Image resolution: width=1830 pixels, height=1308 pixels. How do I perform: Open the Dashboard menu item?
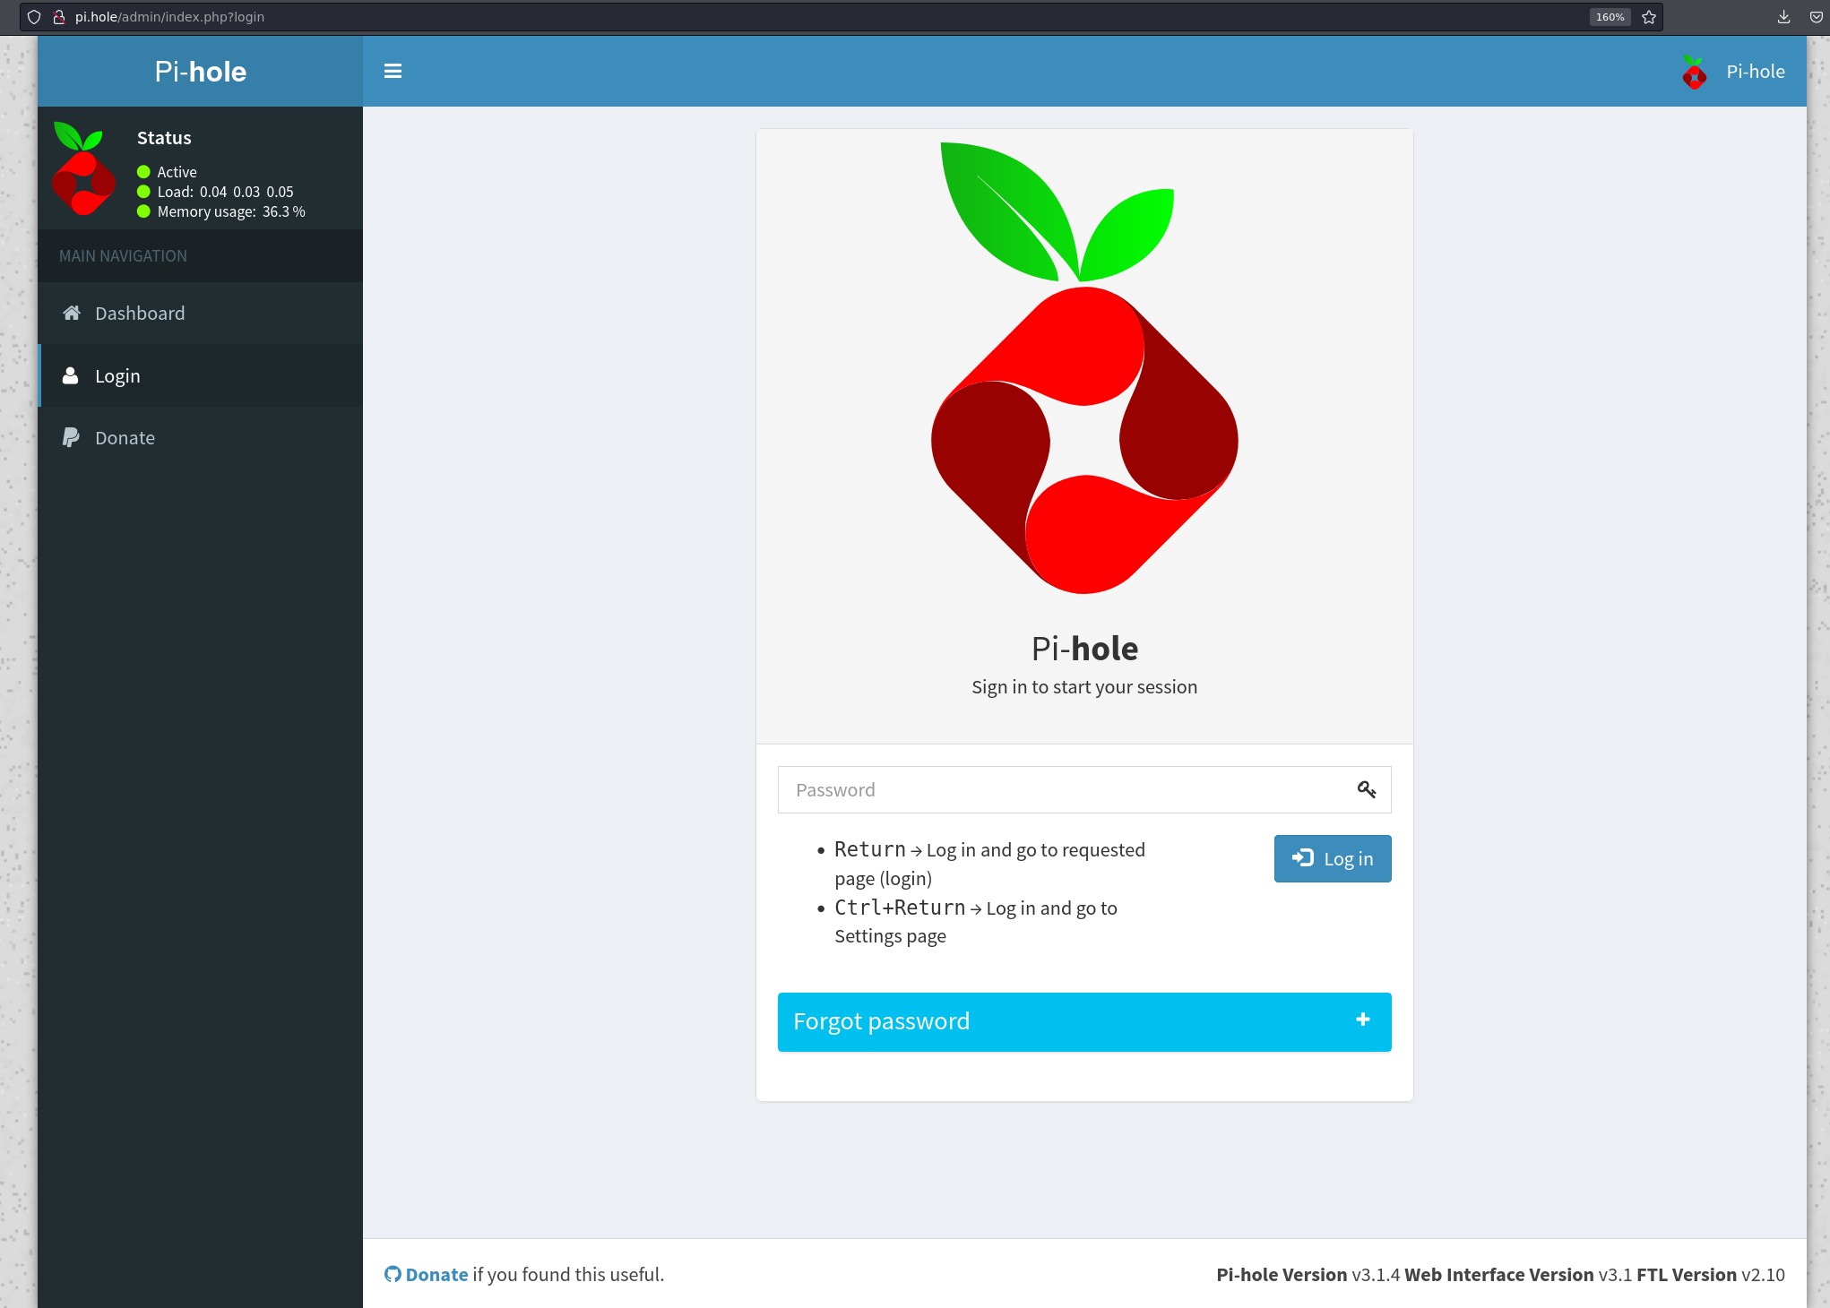[x=201, y=314]
